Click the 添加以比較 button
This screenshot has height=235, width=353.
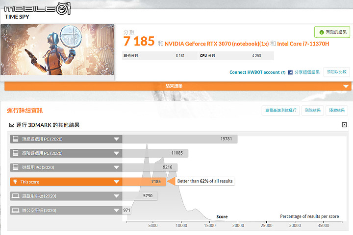coord(336,72)
